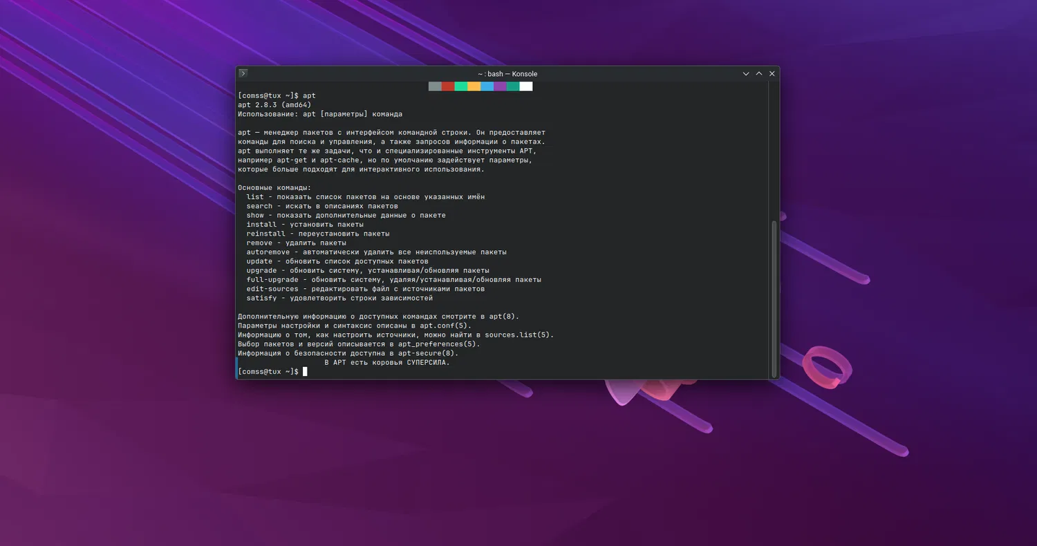Viewport: 1037px width, 546px height.
Task: Click the 'search' command row
Action: click(x=322, y=206)
